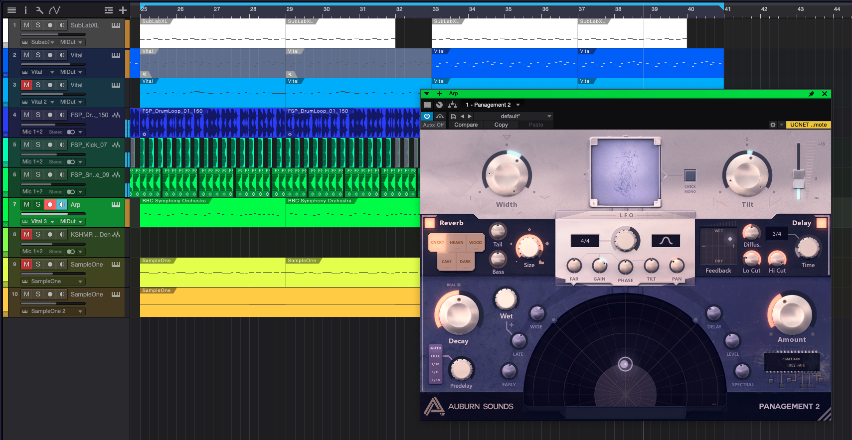Viewport: 852px width, 440px height.
Task: Open the plugin channel editor bars icon
Action: [427, 105]
